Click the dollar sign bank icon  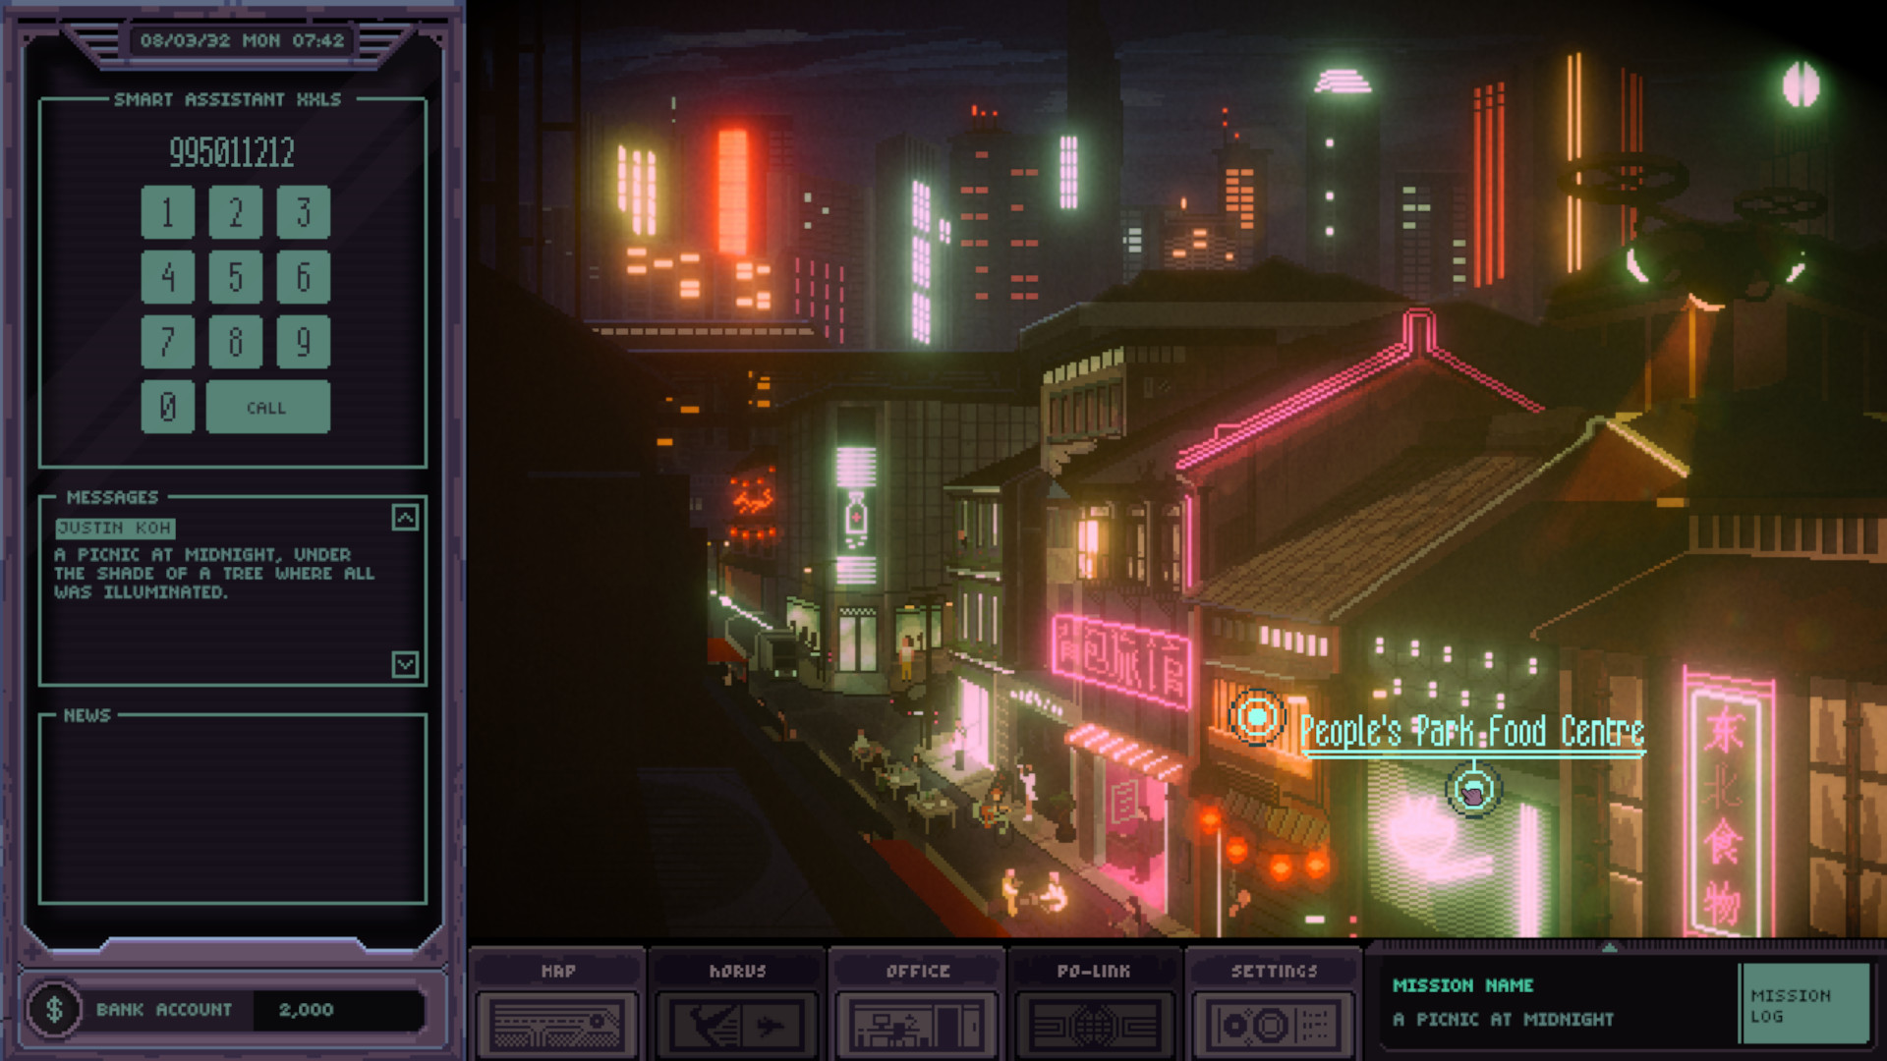tap(56, 1008)
